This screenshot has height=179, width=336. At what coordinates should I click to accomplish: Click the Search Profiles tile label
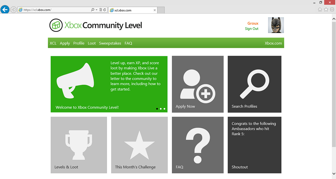(x=244, y=106)
